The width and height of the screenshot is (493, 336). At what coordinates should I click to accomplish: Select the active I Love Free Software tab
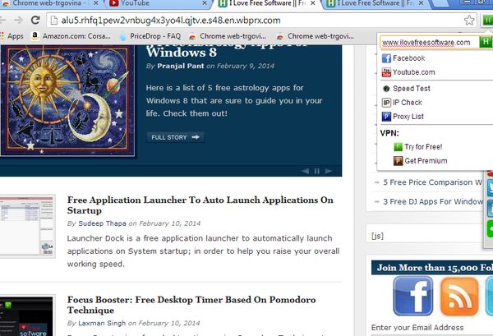(x=265, y=4)
